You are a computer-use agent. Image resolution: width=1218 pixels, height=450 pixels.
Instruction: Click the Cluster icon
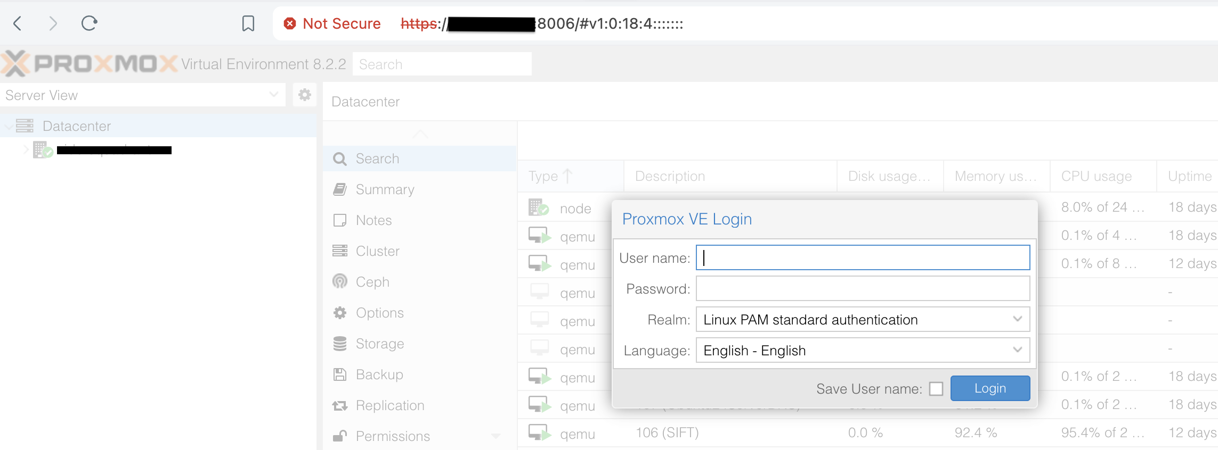340,251
